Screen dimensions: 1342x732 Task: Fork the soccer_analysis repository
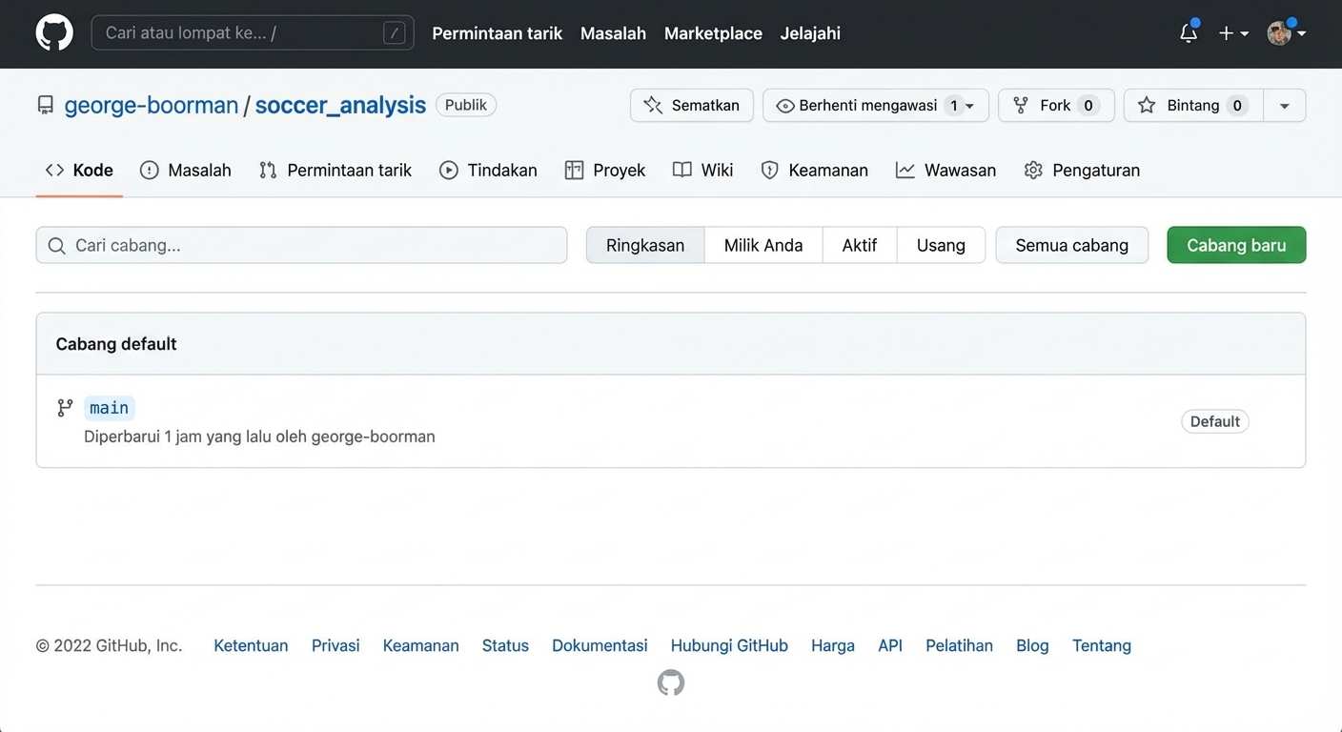(1056, 106)
